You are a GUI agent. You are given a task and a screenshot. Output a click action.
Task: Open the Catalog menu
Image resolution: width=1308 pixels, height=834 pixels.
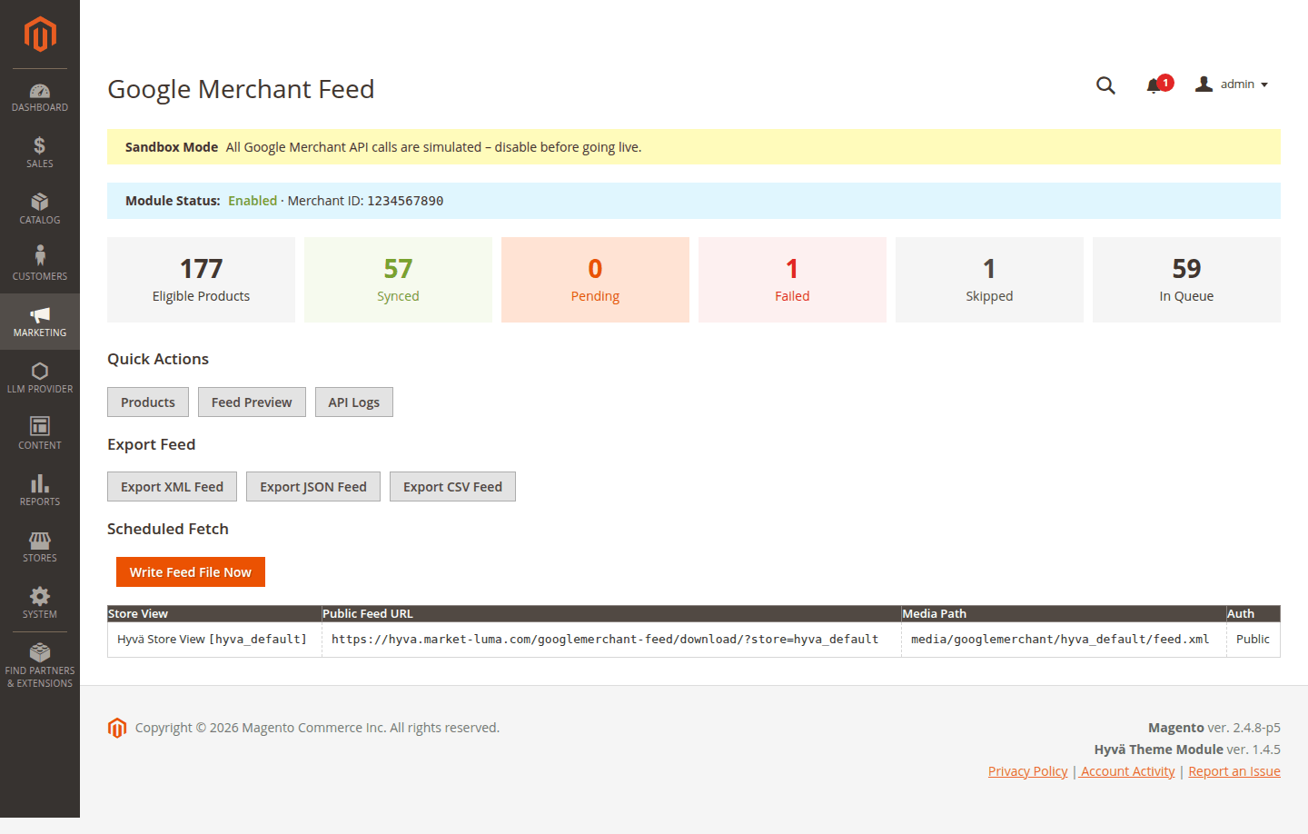(40, 209)
